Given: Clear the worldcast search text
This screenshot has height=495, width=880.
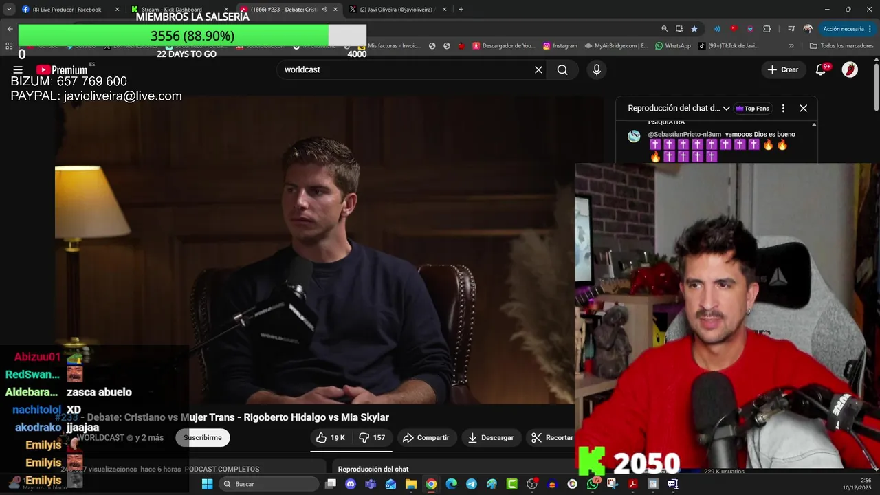Looking at the screenshot, I should 538,69.
